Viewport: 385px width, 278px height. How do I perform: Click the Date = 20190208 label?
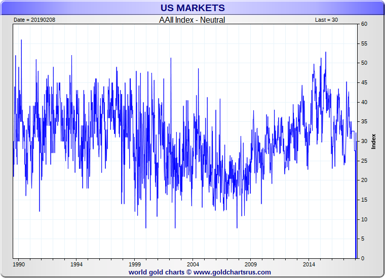point(34,20)
